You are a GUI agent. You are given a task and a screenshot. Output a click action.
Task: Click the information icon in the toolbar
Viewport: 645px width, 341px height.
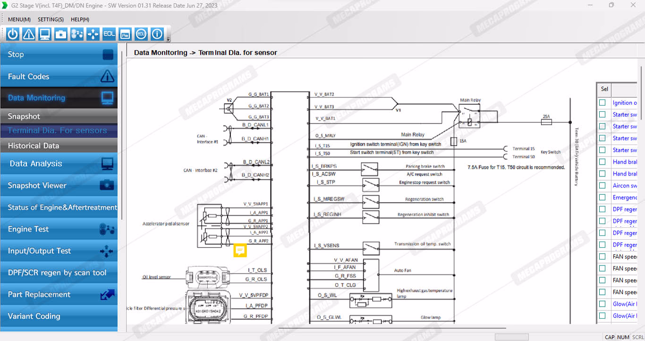[157, 34]
